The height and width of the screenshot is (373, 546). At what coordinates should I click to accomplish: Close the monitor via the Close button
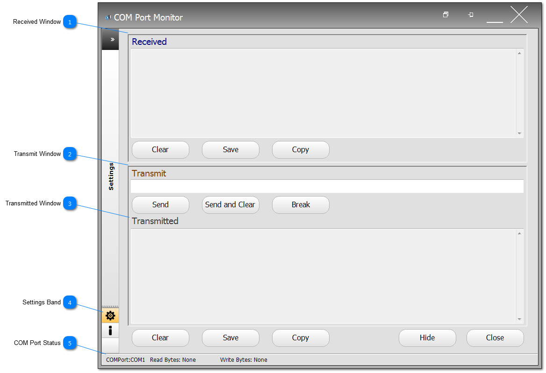click(495, 338)
